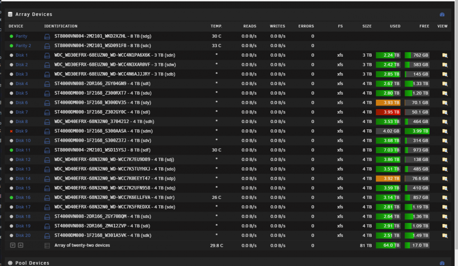Open Disk 9 settings link

22,131
